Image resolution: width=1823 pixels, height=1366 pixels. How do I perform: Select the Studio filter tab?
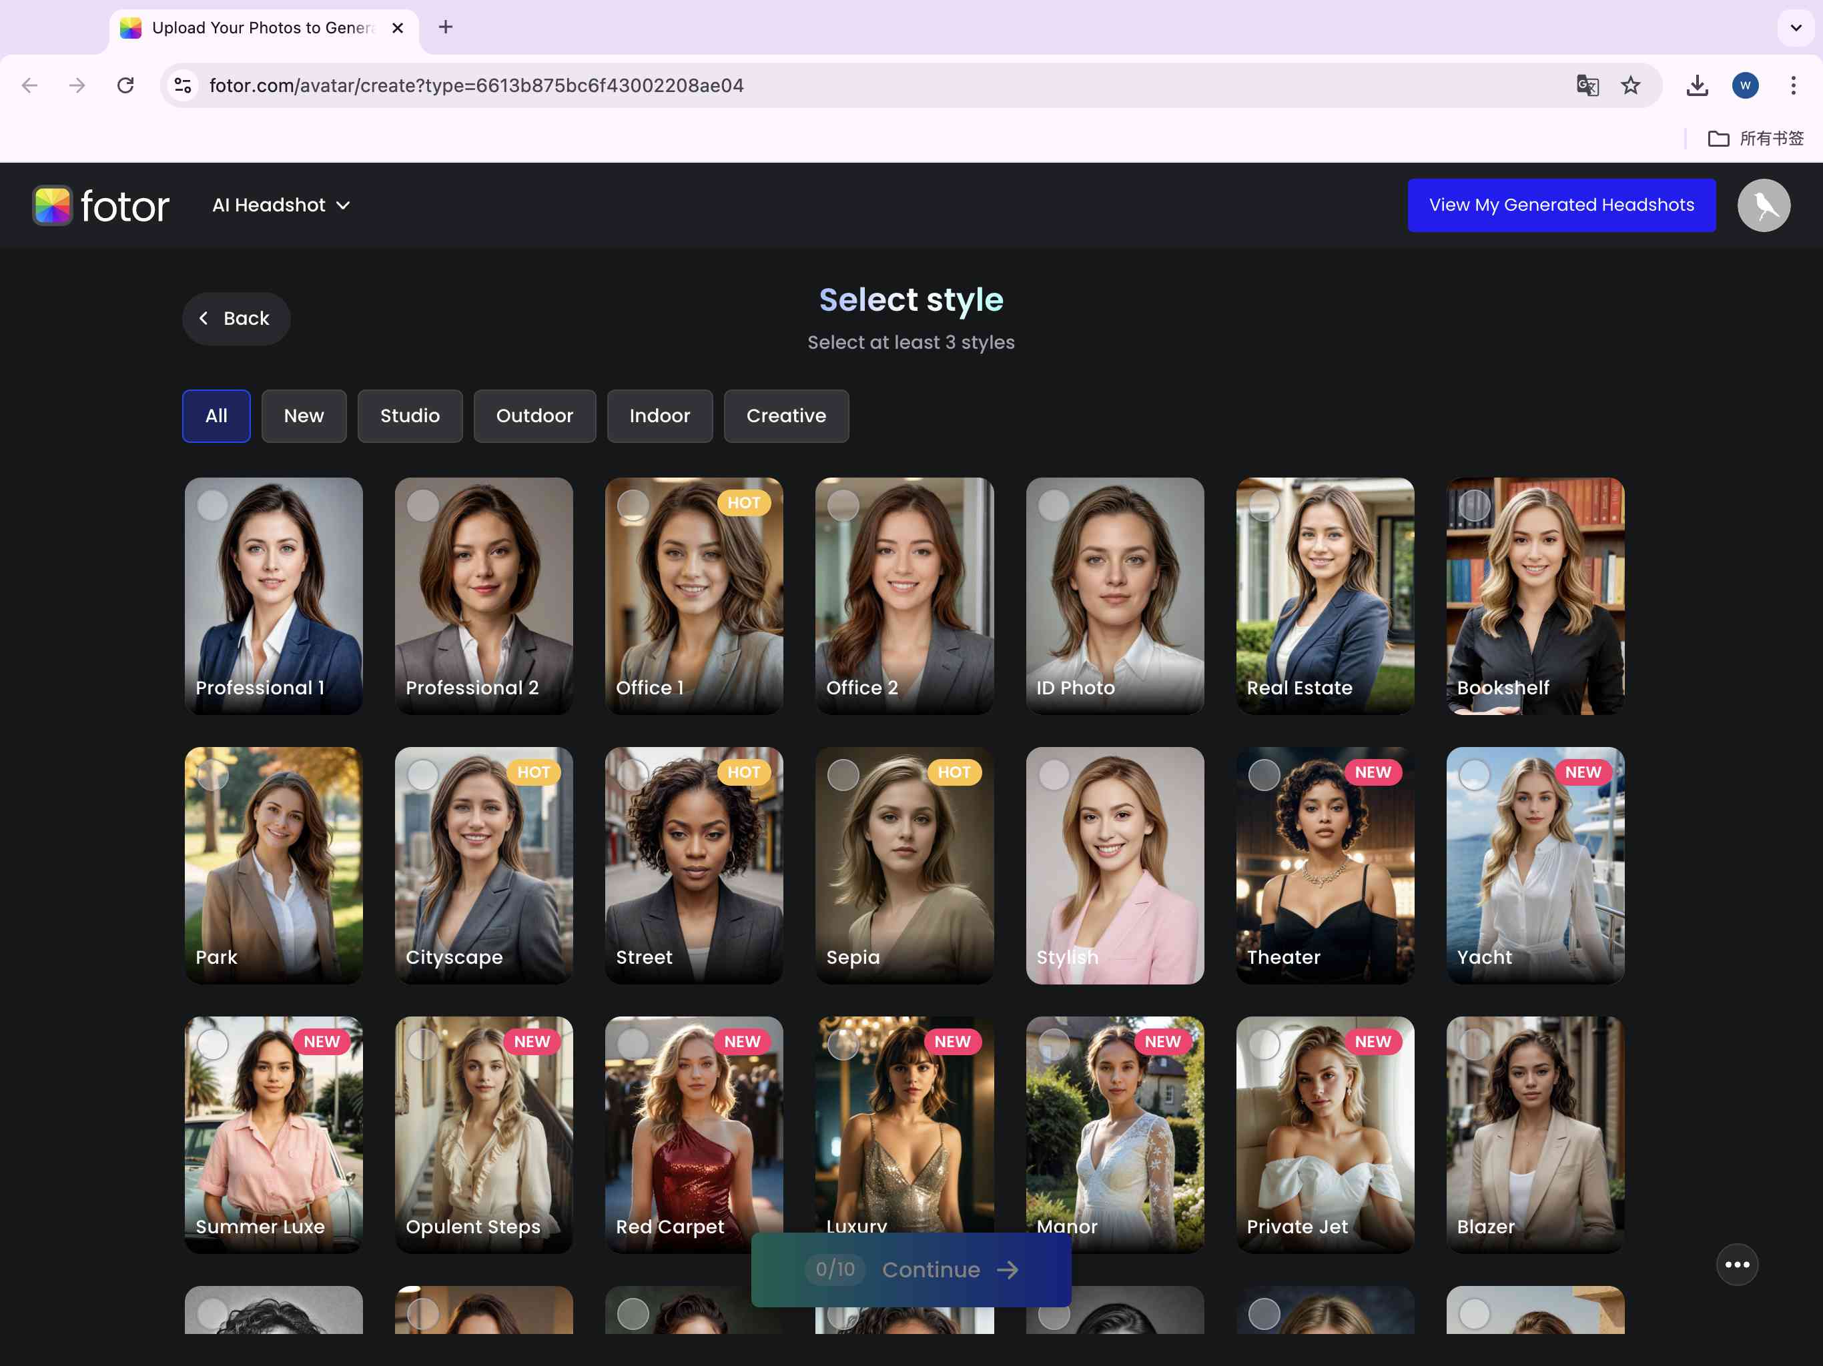pos(410,416)
